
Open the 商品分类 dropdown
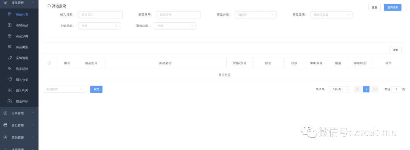tap(255, 15)
